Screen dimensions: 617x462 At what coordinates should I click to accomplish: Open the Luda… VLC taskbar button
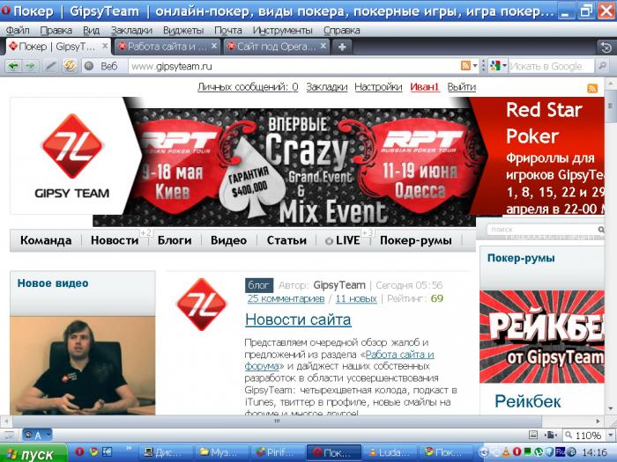click(390, 452)
